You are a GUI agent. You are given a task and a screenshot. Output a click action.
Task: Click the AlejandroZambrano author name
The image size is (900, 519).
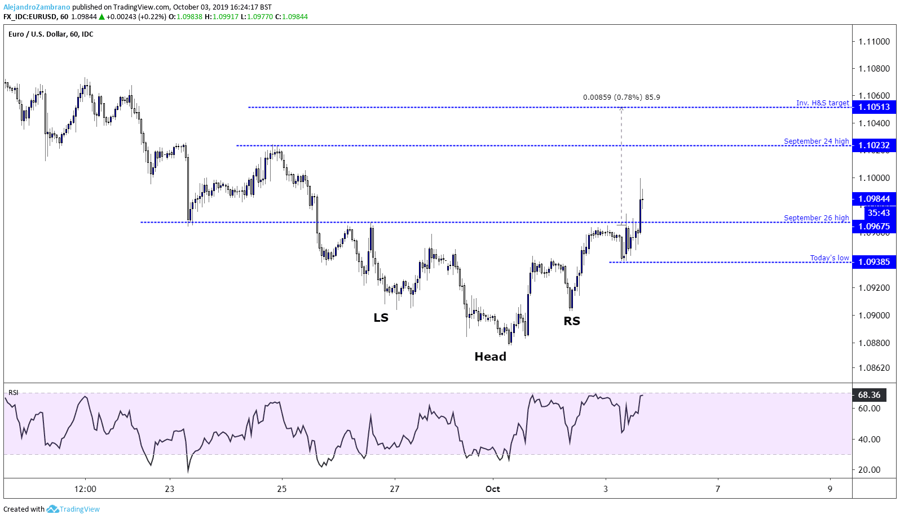click(37, 7)
